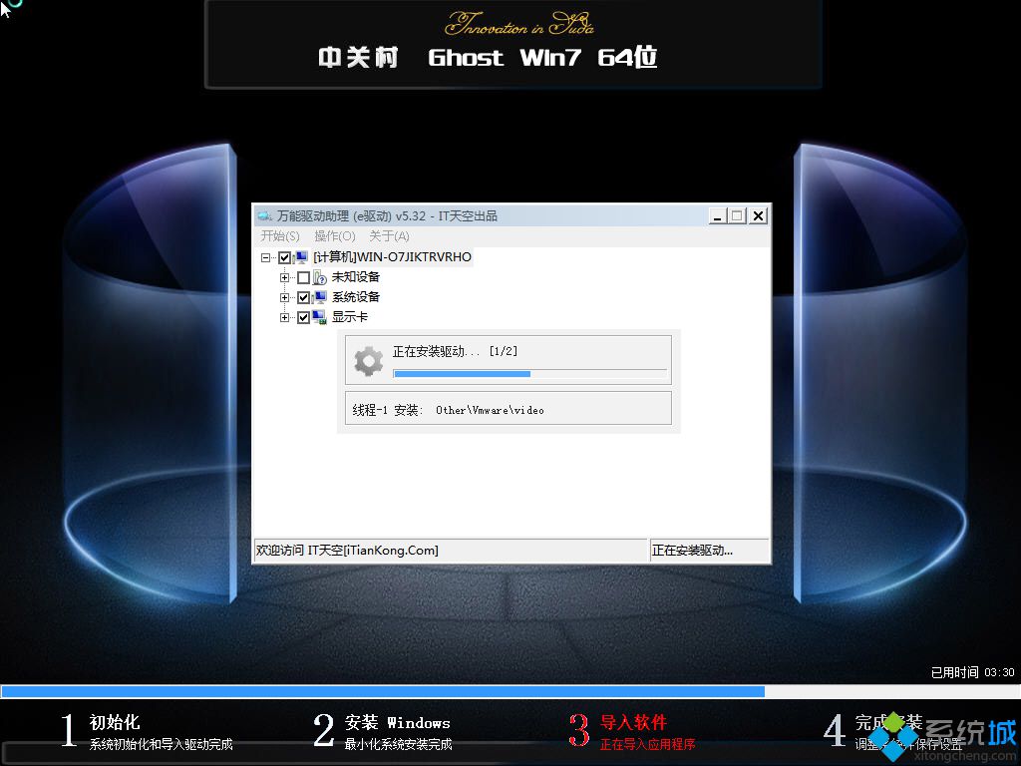This screenshot has width=1021, height=766.
Task: Click the unknown device question-mark icon
Action: coord(320,277)
